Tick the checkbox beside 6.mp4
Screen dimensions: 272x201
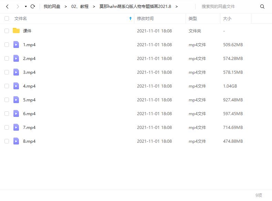click(7, 114)
